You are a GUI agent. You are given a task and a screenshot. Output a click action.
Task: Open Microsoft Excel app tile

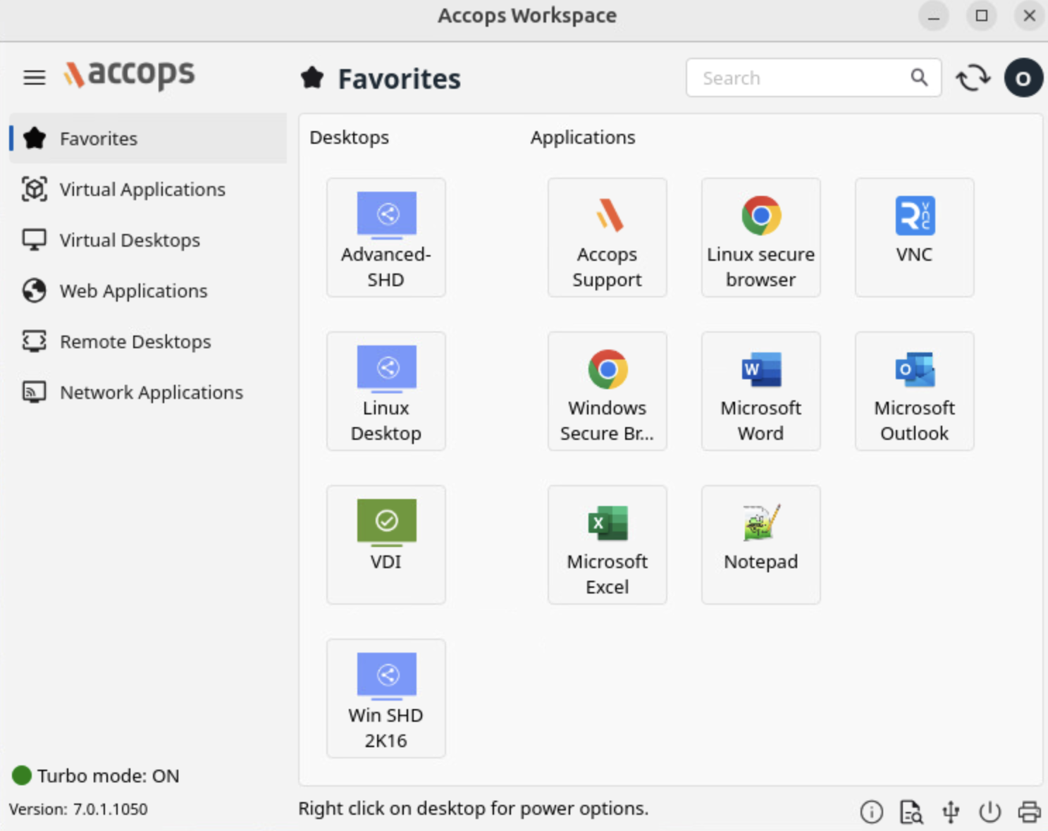(x=607, y=545)
